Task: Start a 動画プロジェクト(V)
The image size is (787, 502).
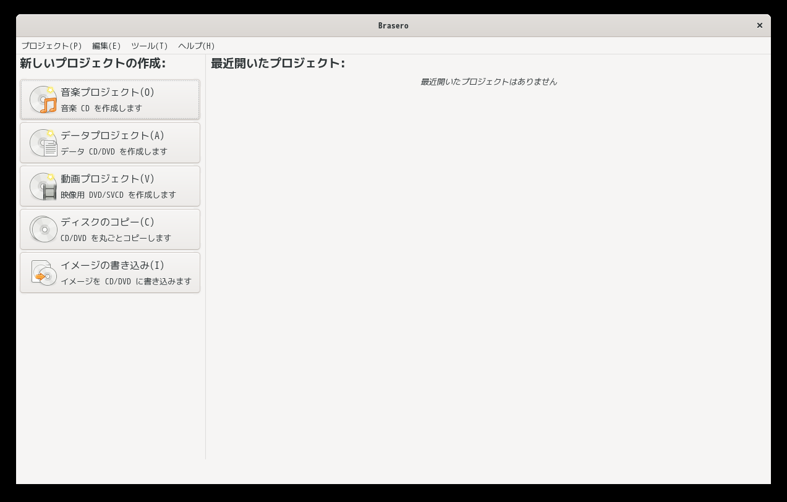Action: point(110,186)
